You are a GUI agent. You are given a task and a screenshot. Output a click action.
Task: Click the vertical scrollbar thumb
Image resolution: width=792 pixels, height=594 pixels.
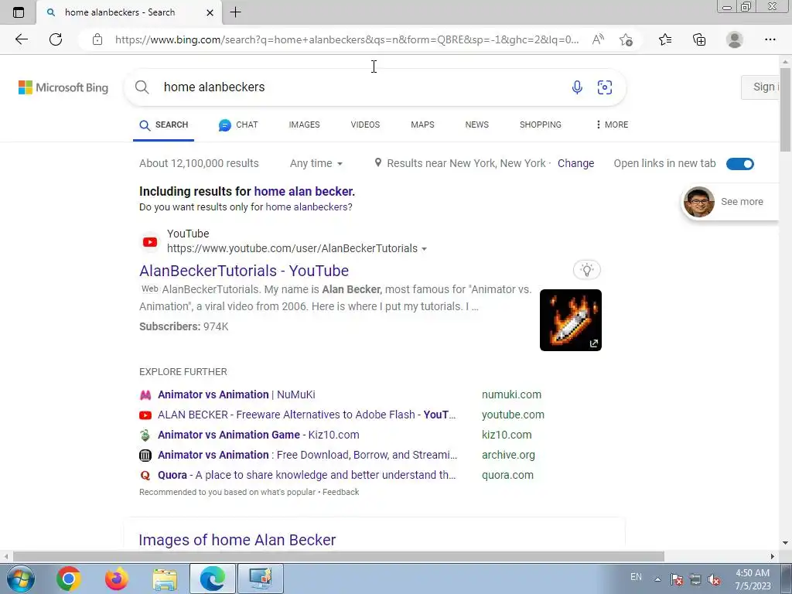tap(785, 111)
